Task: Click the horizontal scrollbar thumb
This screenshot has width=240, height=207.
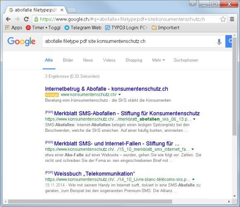Action: 90,202
